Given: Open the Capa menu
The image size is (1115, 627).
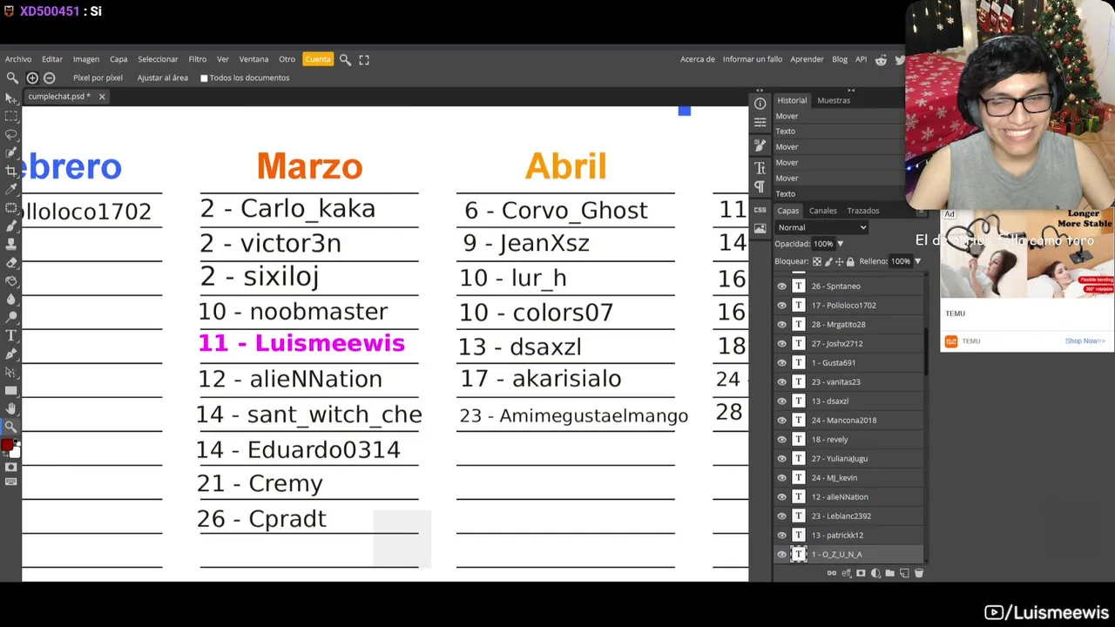Looking at the screenshot, I should pyautogui.click(x=118, y=59).
